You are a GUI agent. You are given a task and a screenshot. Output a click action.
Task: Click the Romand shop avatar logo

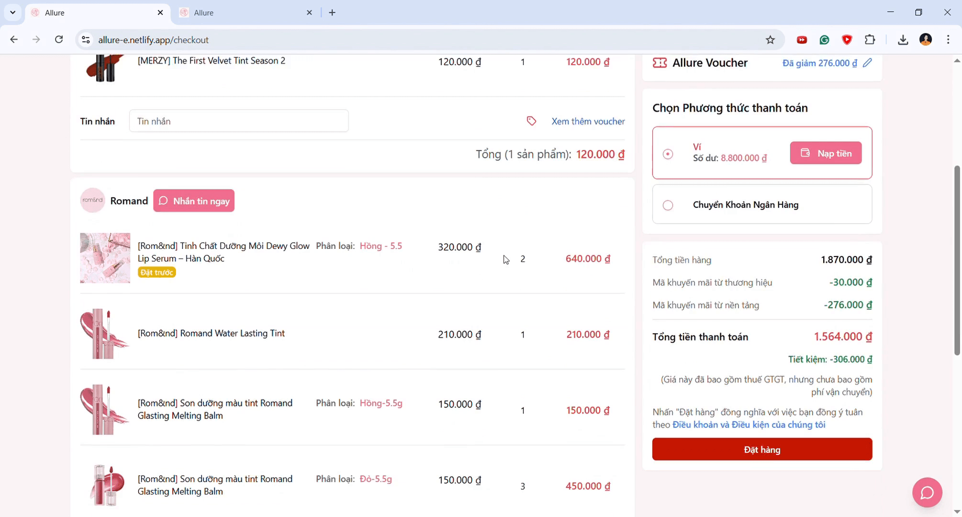[x=92, y=201]
